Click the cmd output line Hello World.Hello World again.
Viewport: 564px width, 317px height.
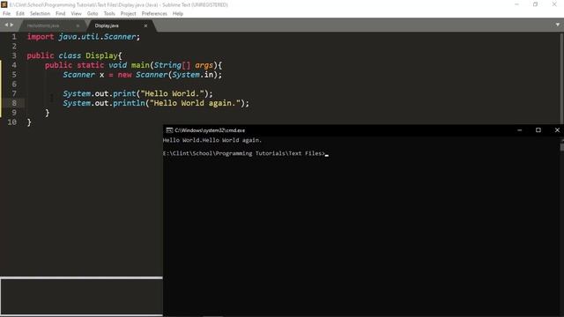(x=212, y=140)
